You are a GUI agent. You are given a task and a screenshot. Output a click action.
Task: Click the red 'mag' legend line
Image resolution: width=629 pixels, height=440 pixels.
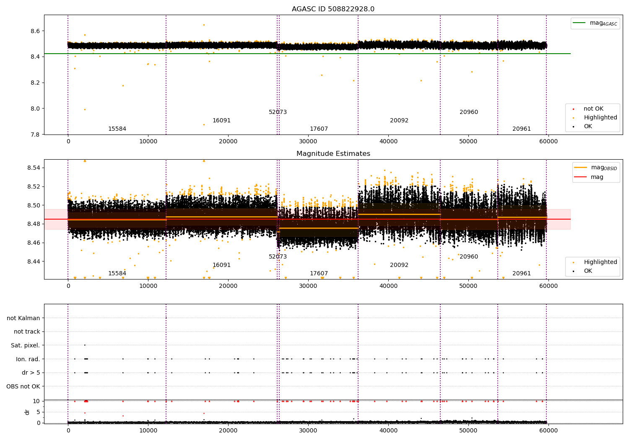point(581,177)
